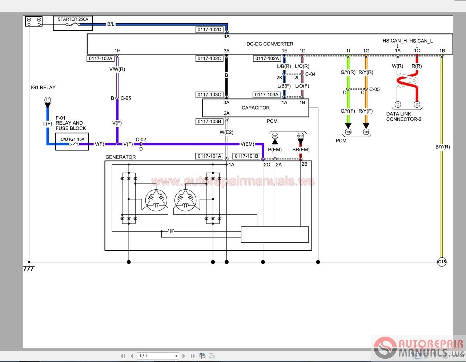Select the G15 ground symbol

tap(442, 262)
